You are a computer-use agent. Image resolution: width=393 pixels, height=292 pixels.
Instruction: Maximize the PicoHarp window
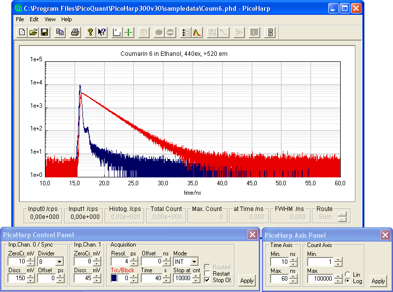click(x=345, y=8)
